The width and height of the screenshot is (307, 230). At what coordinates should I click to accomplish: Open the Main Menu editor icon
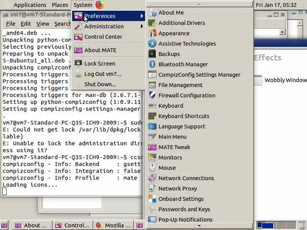[152, 137]
